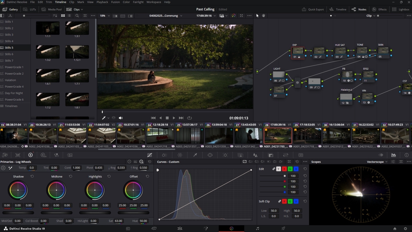
Task: Adjust the Offset master wheel slider
Action: click(x=133, y=213)
